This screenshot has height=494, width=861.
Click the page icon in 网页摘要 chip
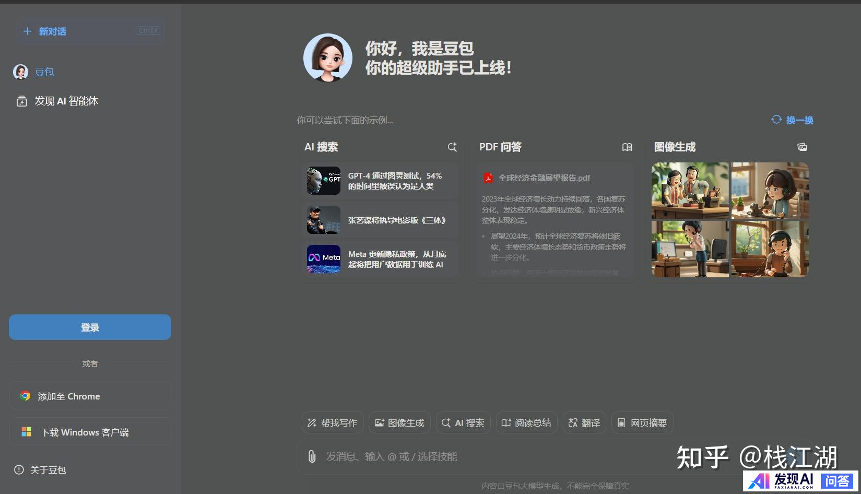pyautogui.click(x=621, y=423)
